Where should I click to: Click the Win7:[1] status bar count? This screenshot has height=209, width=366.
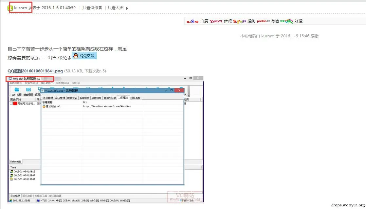coord(94,200)
